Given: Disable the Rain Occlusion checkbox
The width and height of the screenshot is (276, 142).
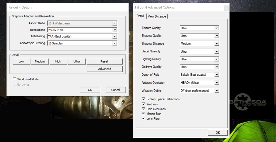Looking at the screenshot, I should point(143,109).
